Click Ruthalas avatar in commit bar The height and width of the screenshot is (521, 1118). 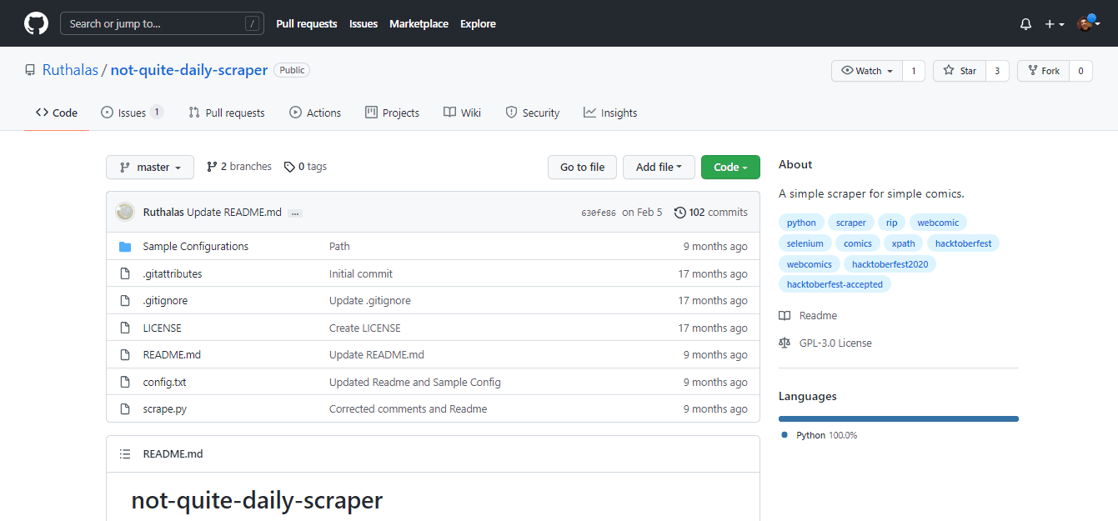point(125,212)
